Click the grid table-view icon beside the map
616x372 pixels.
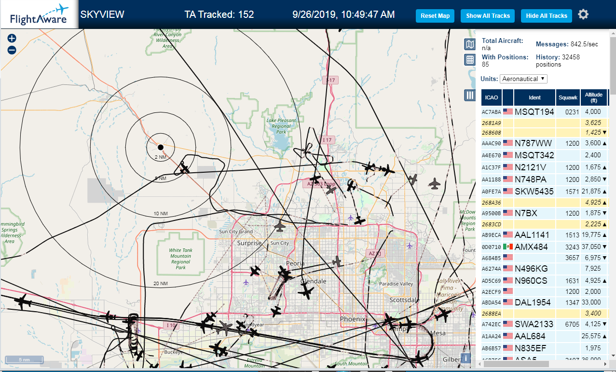click(x=470, y=60)
